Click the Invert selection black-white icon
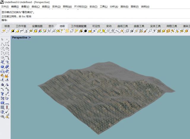190x139 pixels. (x=13, y=31)
